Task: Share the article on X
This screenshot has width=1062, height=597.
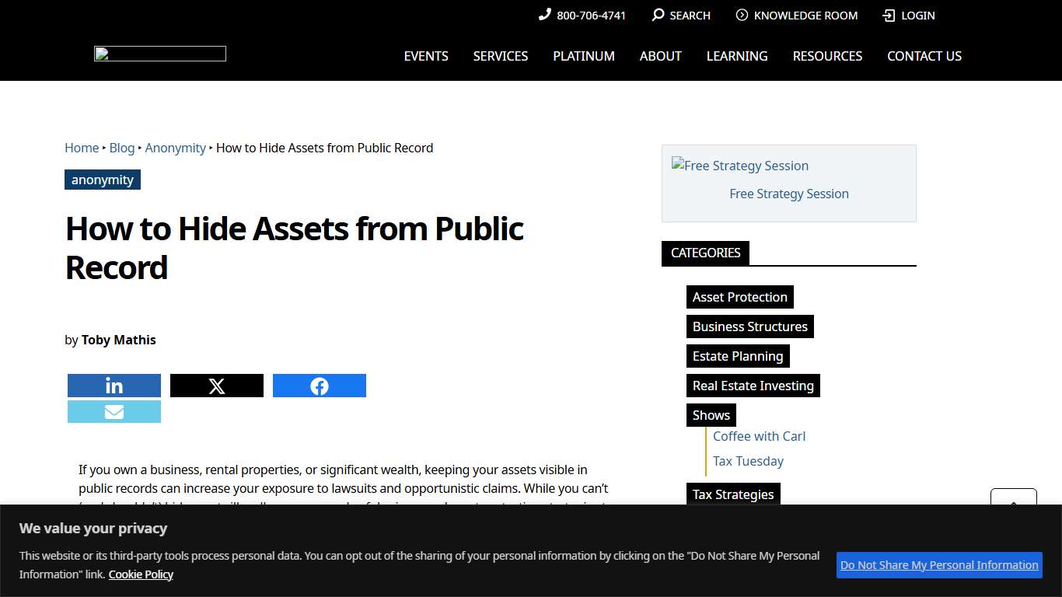Action: [x=216, y=385]
